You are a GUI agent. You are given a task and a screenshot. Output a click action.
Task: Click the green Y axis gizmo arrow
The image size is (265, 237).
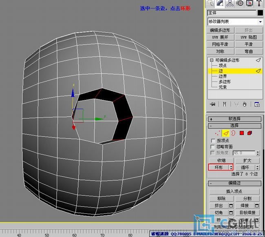99,119
